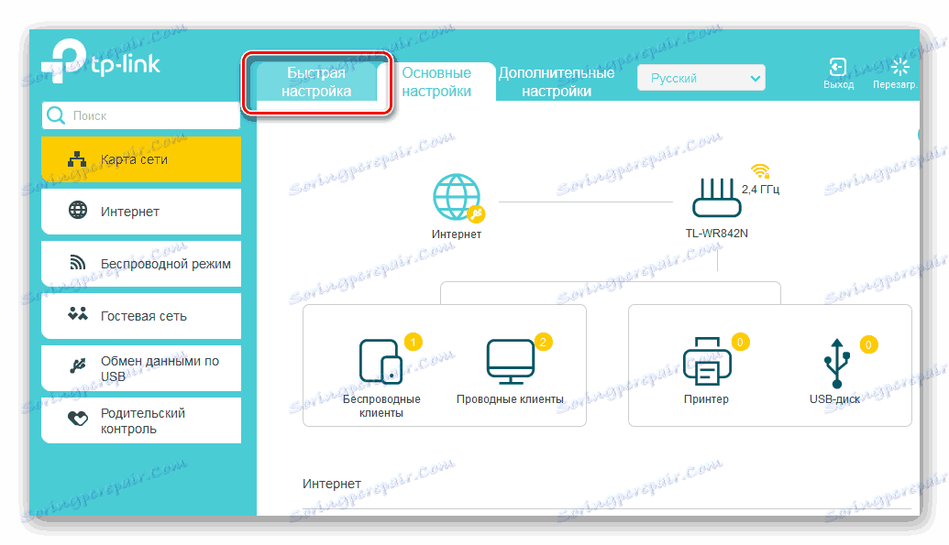Click the Интернет globe icon
The width and height of the screenshot is (949, 545).
[x=456, y=195]
